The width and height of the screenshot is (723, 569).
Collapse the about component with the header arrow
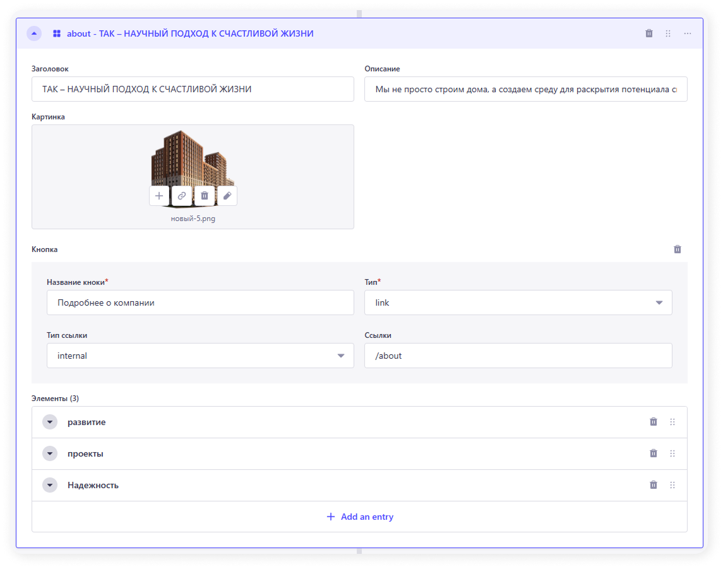(x=34, y=33)
